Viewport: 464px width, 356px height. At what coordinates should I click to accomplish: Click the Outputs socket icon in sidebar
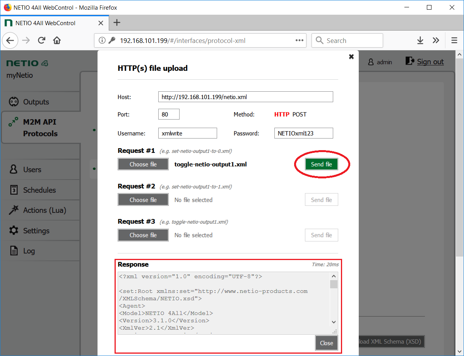click(14, 101)
